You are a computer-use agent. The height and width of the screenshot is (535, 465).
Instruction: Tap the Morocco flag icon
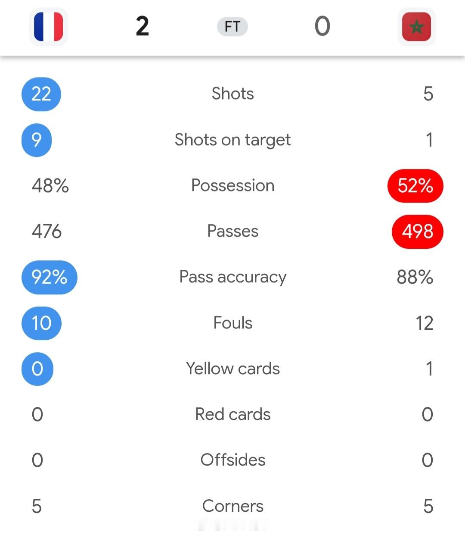416,27
